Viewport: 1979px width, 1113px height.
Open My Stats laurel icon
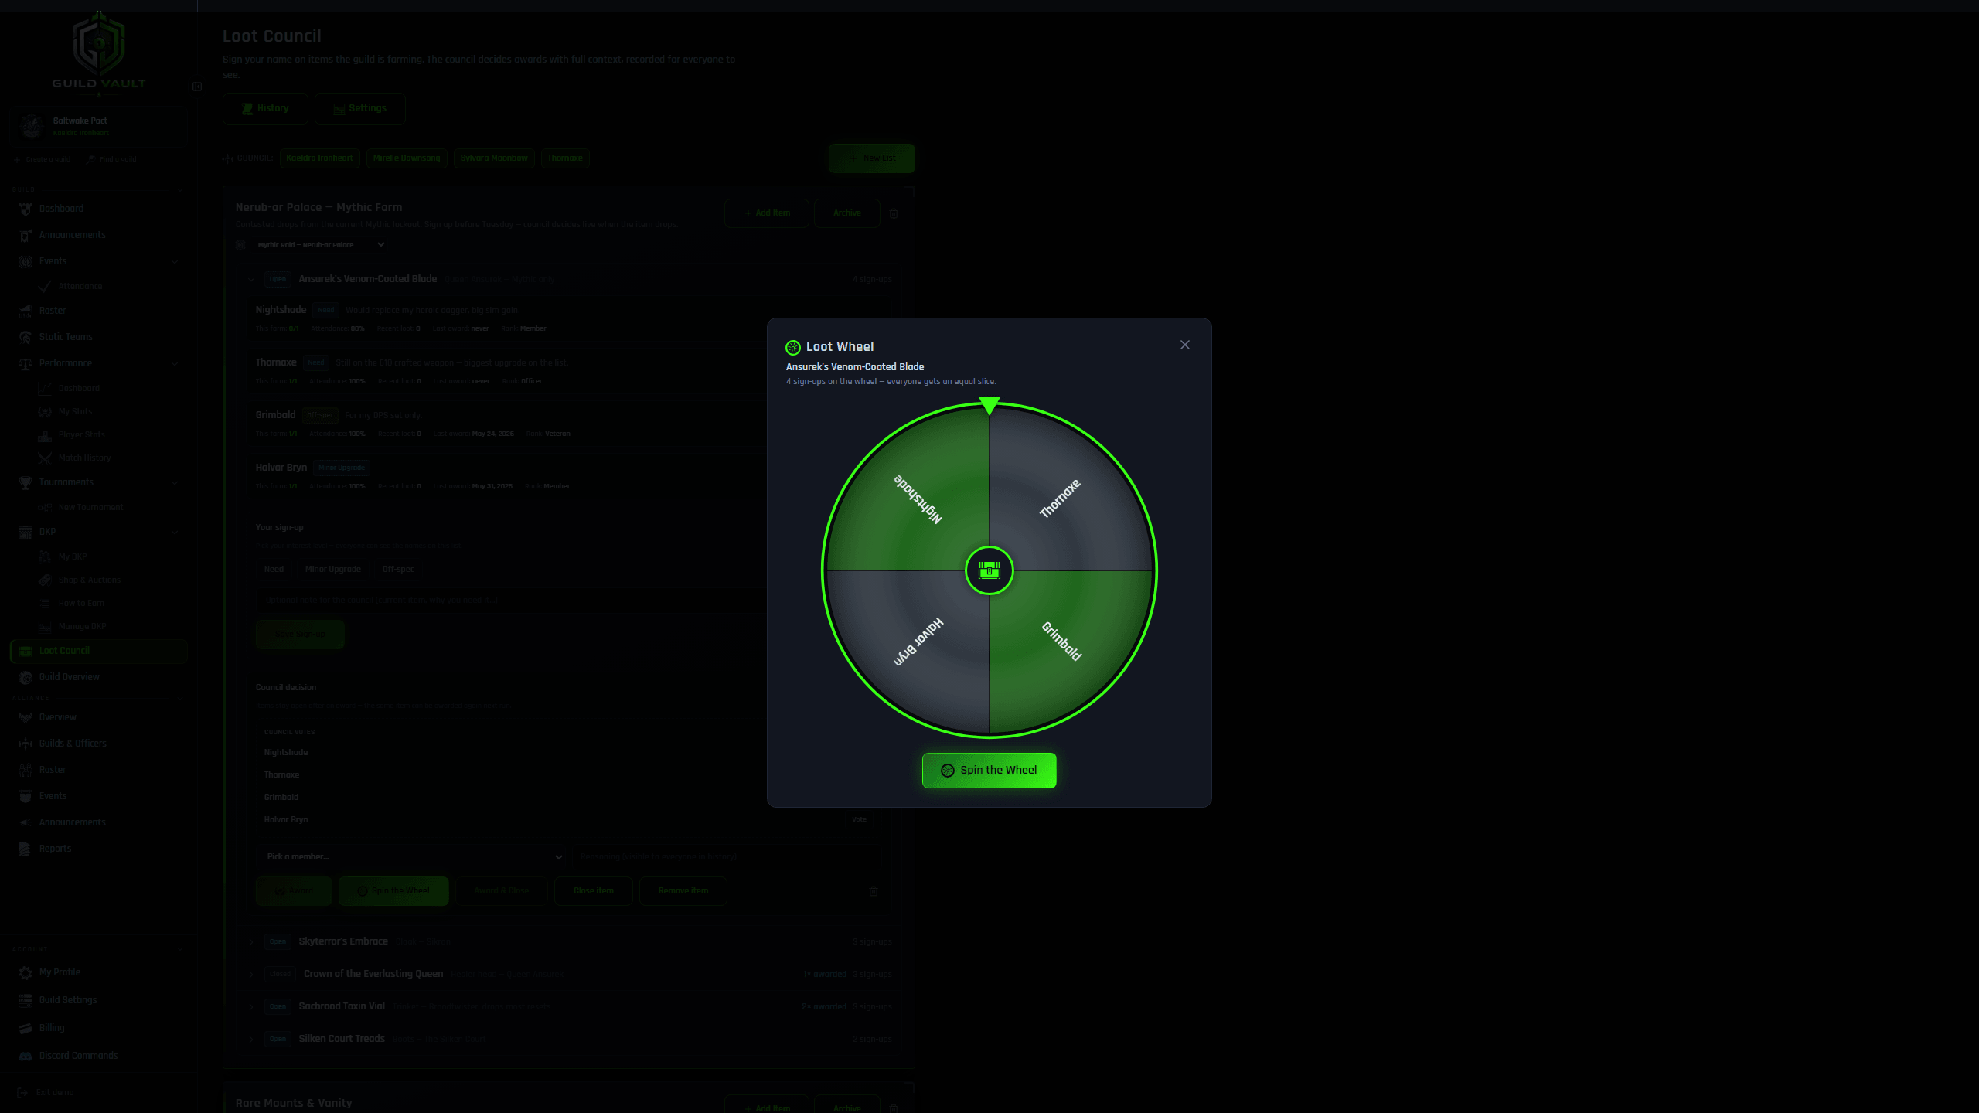click(45, 412)
